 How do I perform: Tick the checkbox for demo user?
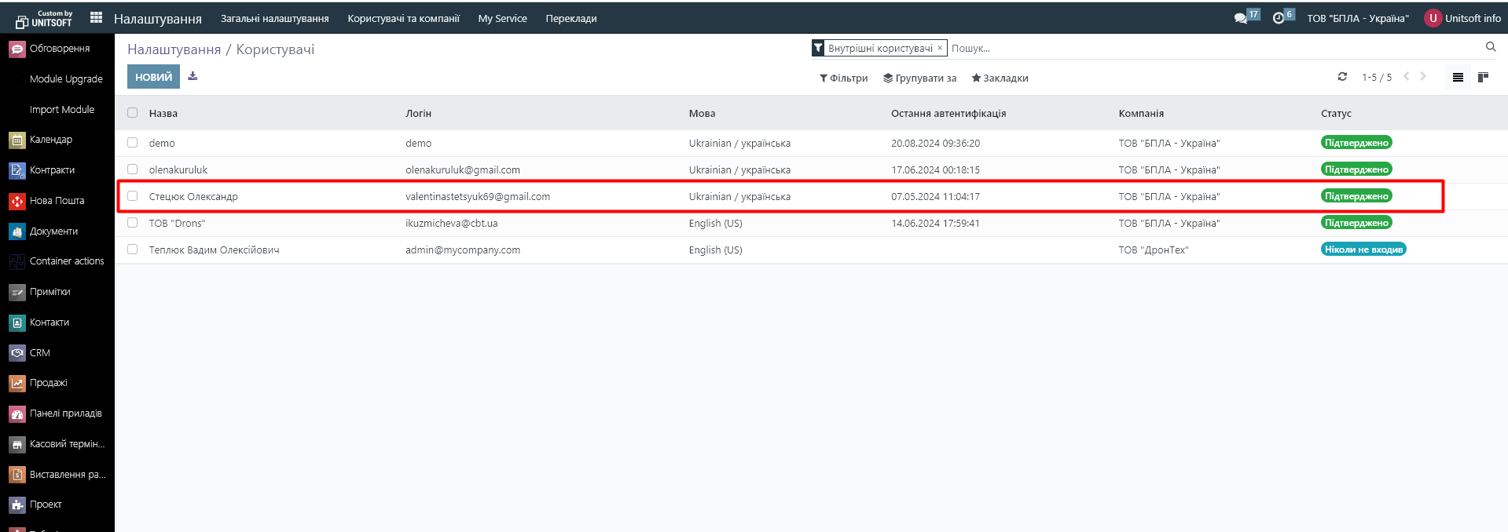point(133,143)
